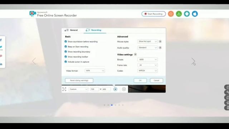
Task: Click the second dark side widget icon
Action: tap(227, 92)
